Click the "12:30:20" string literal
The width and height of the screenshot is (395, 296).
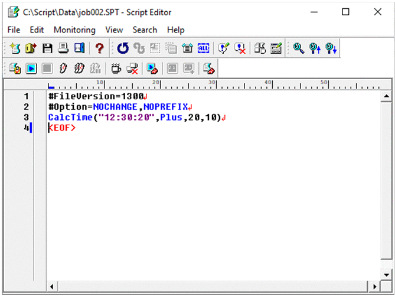126,118
